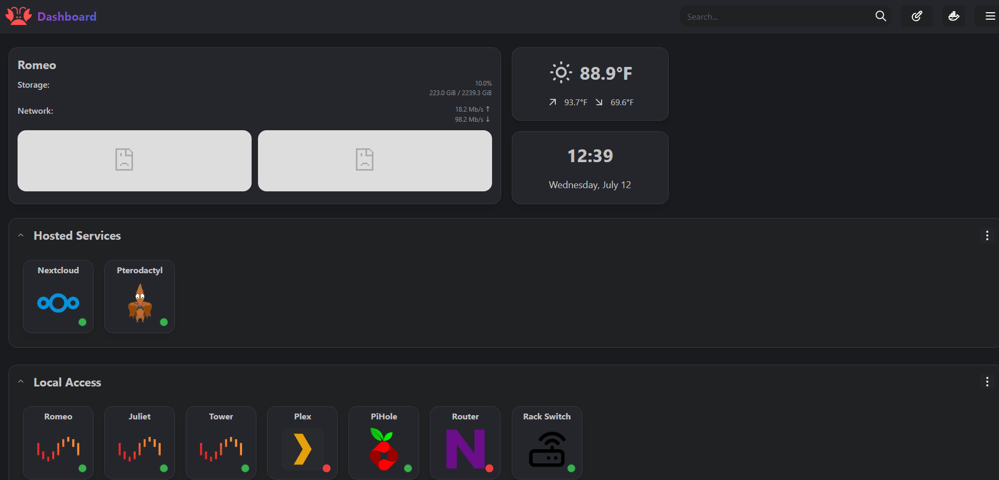999x480 pixels.
Task: Click the edit dashboard pencil icon
Action: point(917,16)
